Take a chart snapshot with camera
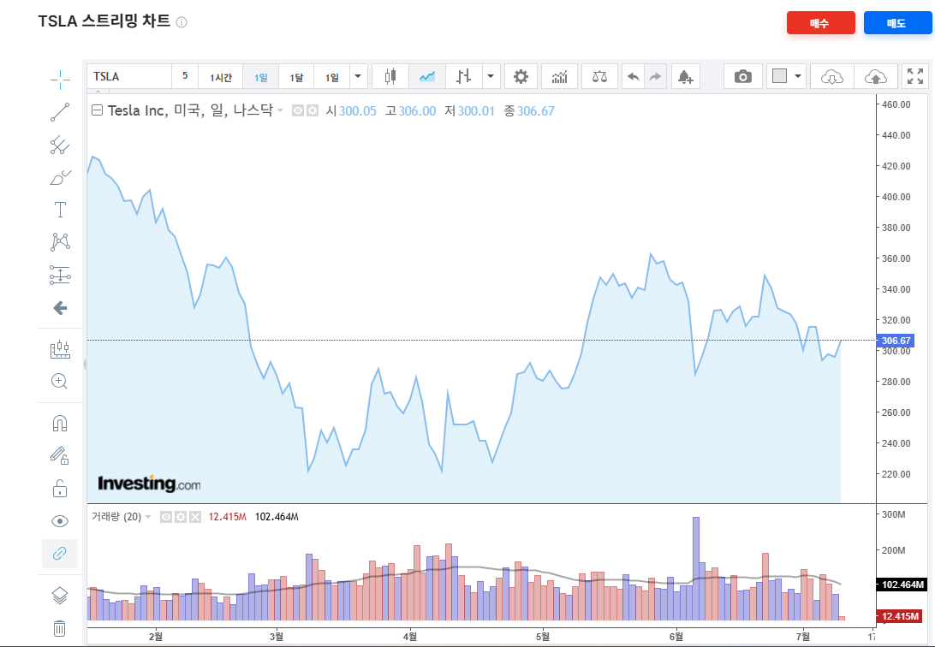This screenshot has height=647, width=935. point(742,76)
